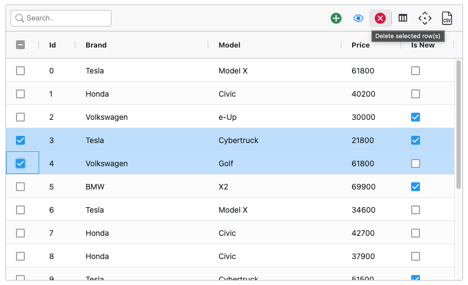
Task: Click the price 37900 cell
Action: [363, 256]
